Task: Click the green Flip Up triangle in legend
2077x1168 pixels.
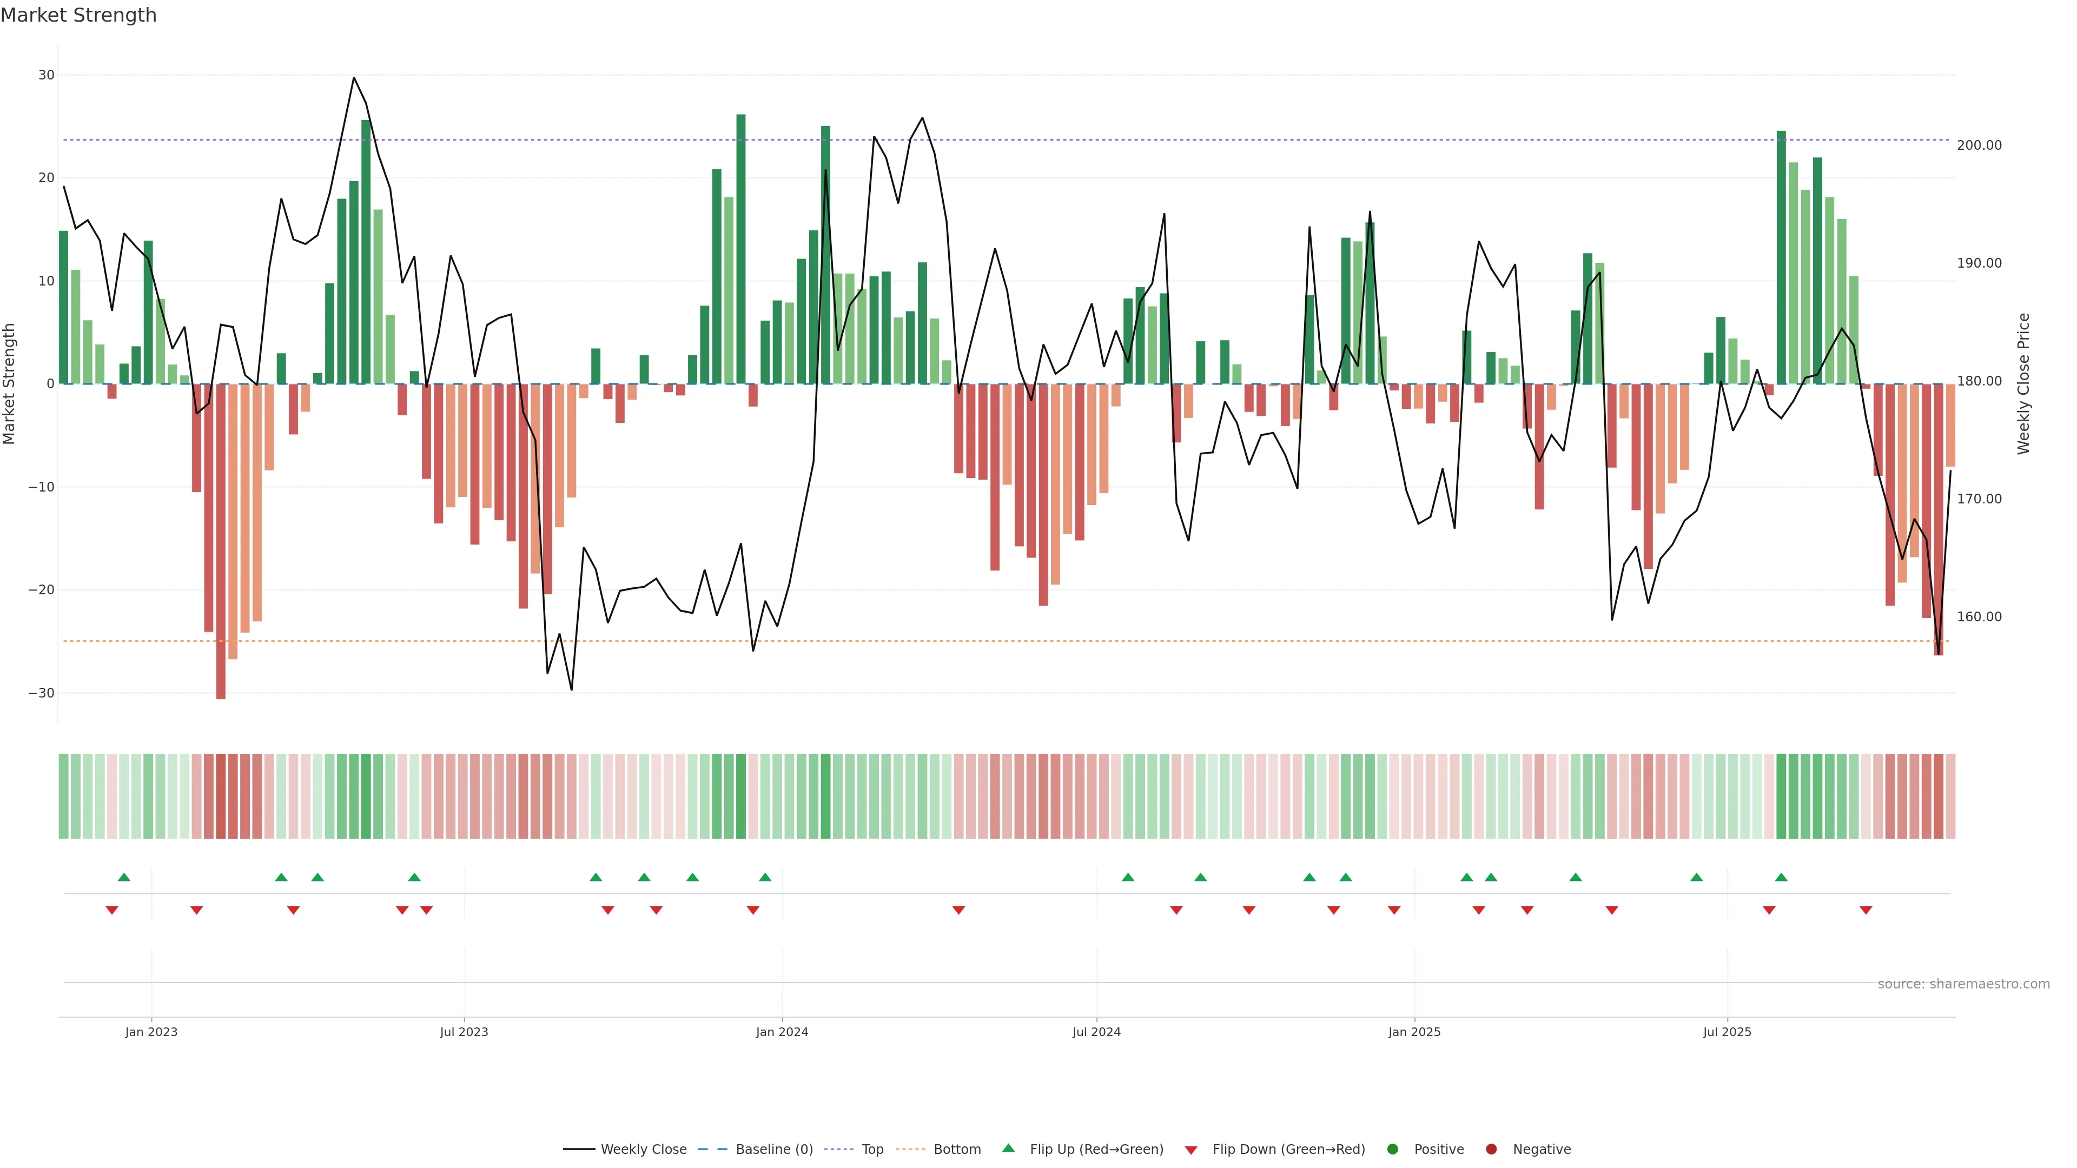Action: 1008,1148
